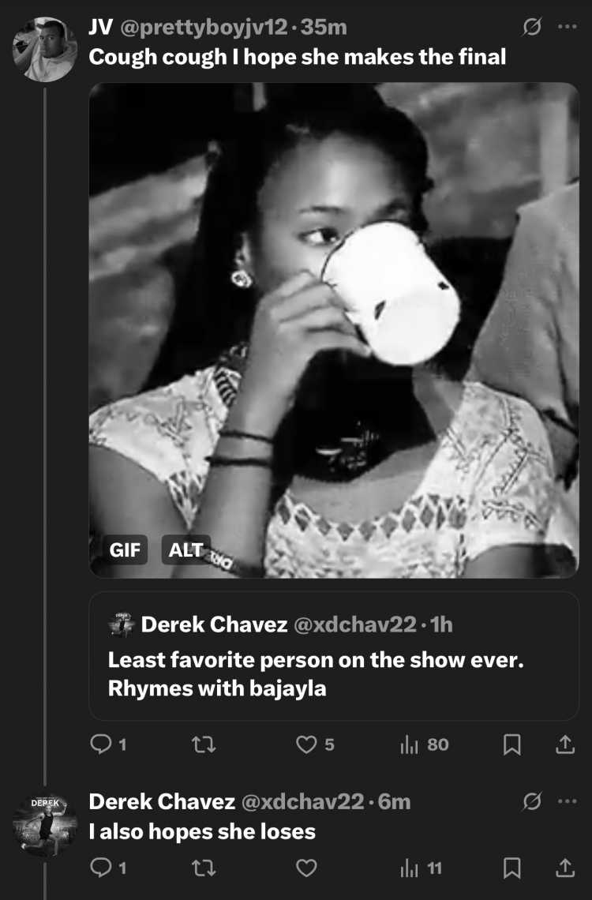View analytics showing 80 views
Viewport: 592px width, 900px height.
click(x=425, y=744)
